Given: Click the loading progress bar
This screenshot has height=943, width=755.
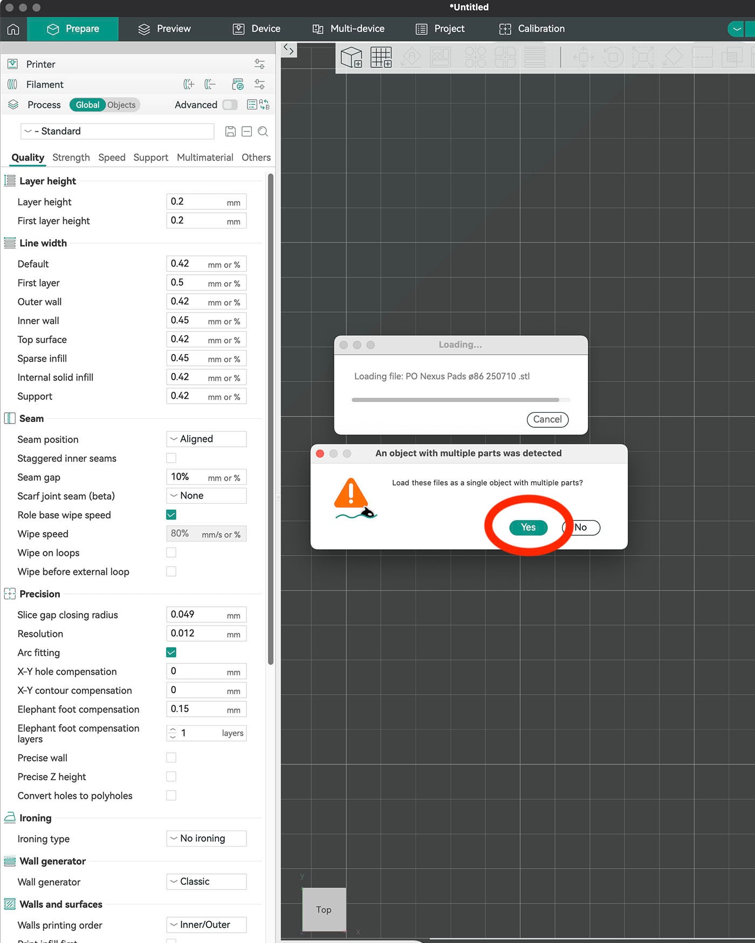Looking at the screenshot, I should coord(461,400).
